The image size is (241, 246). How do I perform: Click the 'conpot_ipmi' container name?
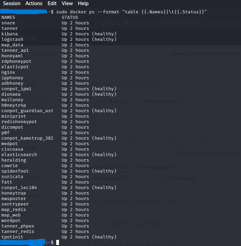16,89
